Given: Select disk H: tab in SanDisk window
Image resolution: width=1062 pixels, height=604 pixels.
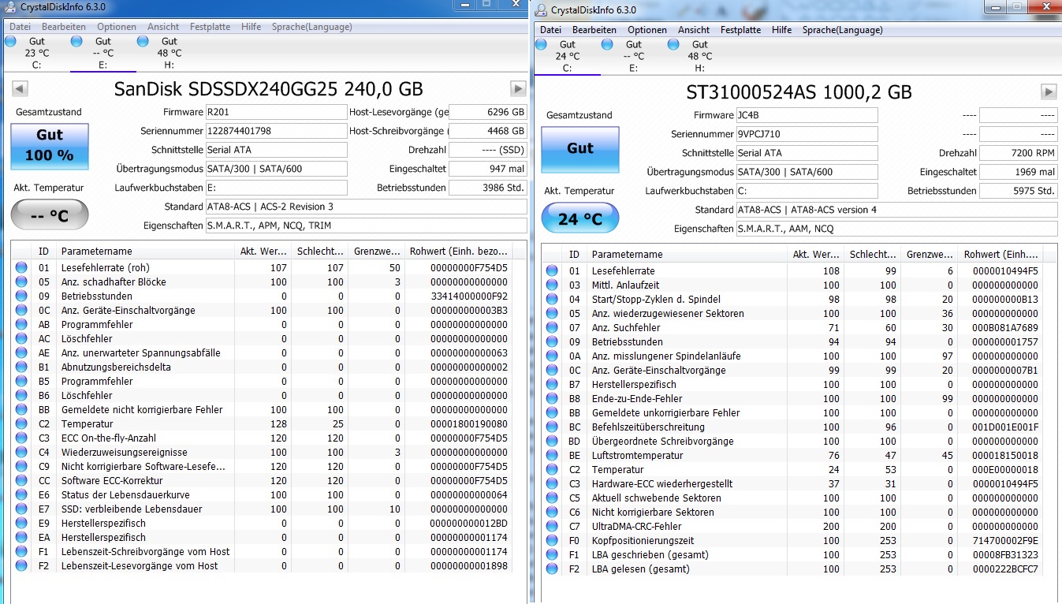Looking at the screenshot, I should [x=169, y=53].
